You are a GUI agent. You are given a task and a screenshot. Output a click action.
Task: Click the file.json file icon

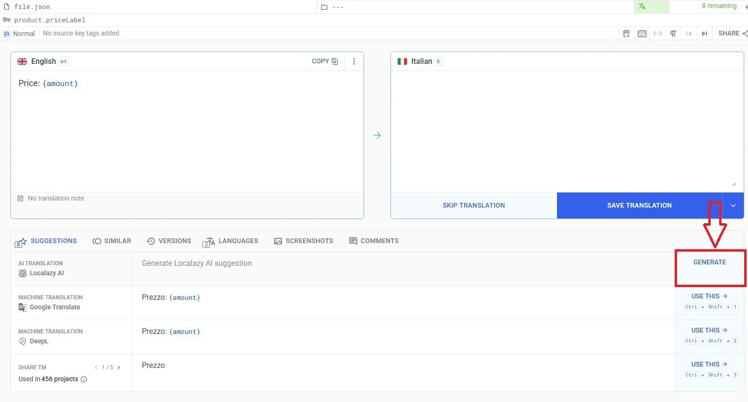7,7
